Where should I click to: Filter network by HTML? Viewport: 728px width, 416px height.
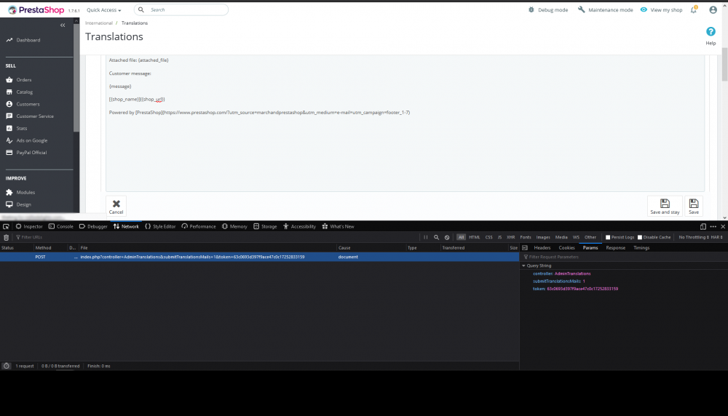click(x=474, y=237)
